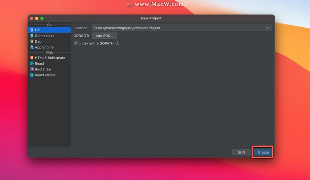Screen dimensions: 310x180
Task: Close the New Project window
Action: (31, 18)
